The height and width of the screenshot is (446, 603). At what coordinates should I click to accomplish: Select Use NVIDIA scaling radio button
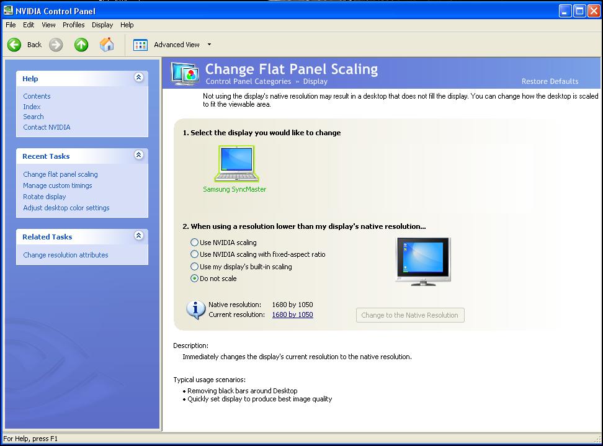(x=195, y=243)
